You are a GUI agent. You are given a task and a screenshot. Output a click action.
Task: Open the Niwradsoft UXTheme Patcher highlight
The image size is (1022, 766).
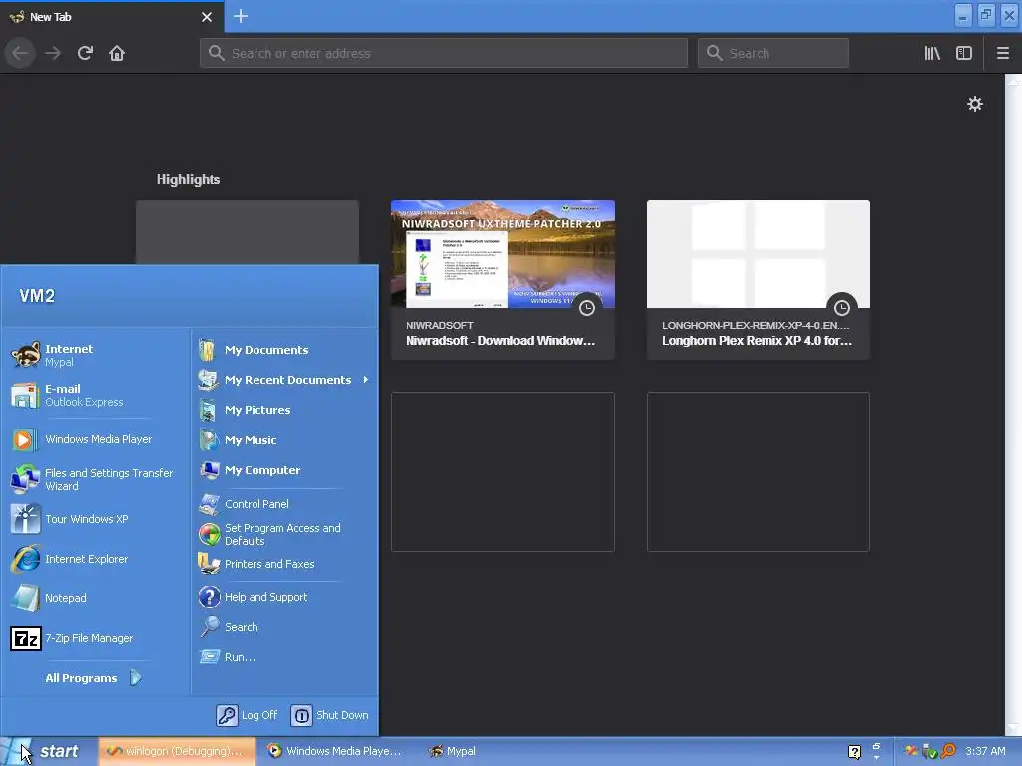pyautogui.click(x=503, y=279)
